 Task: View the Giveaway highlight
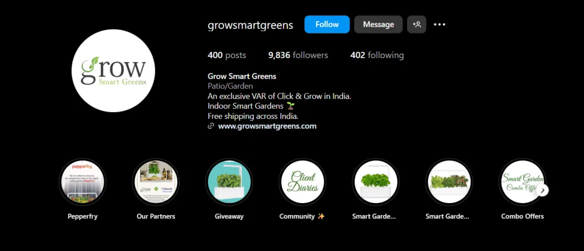tap(229, 182)
